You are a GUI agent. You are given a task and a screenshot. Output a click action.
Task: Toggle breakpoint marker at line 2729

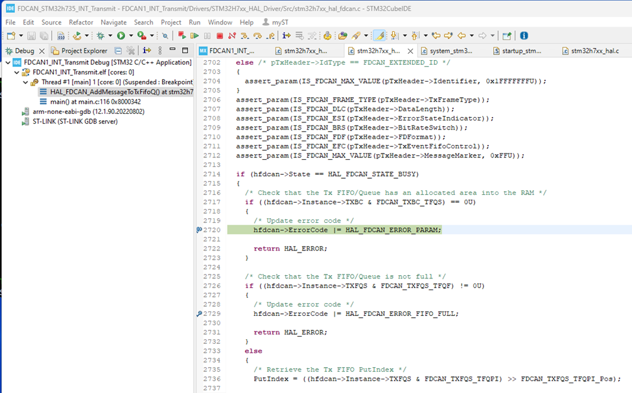[199, 314]
